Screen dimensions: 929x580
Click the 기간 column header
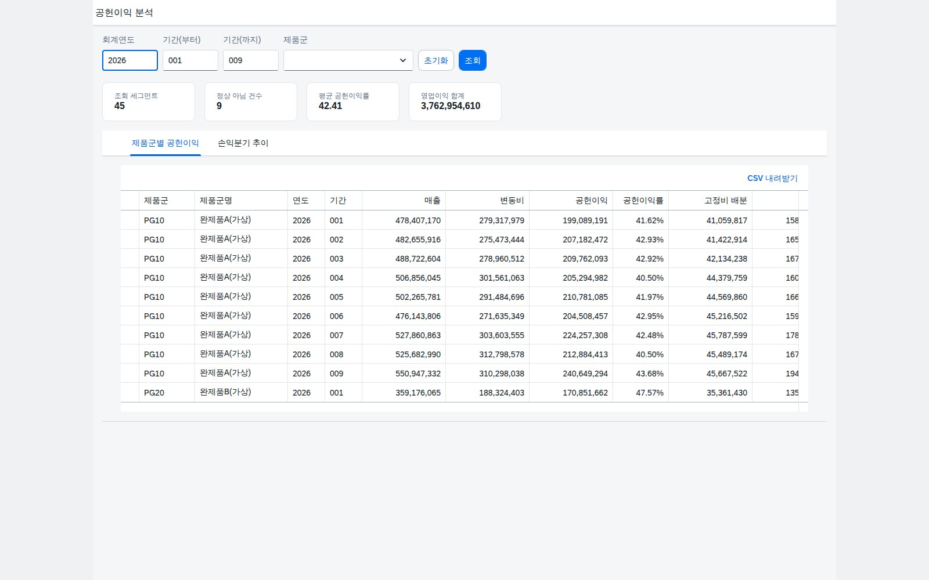coord(344,200)
